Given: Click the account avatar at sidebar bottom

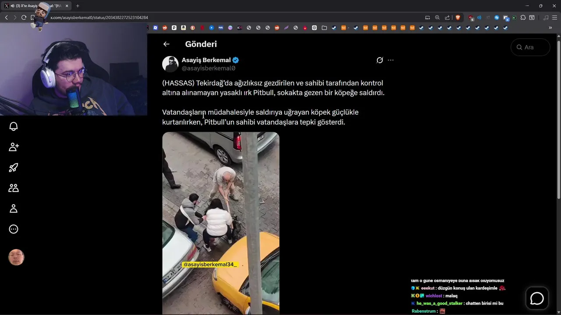Looking at the screenshot, I should [x=16, y=257].
